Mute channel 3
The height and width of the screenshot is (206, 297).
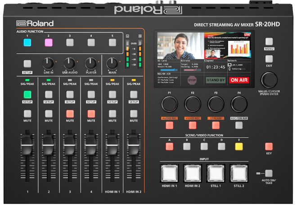(70, 114)
